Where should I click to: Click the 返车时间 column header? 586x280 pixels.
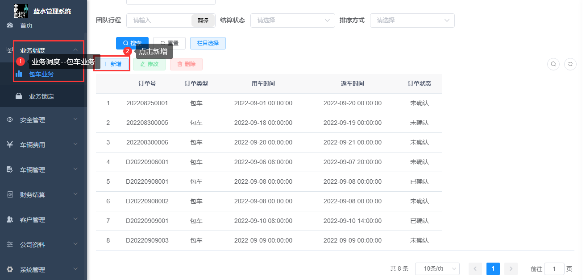pos(353,84)
